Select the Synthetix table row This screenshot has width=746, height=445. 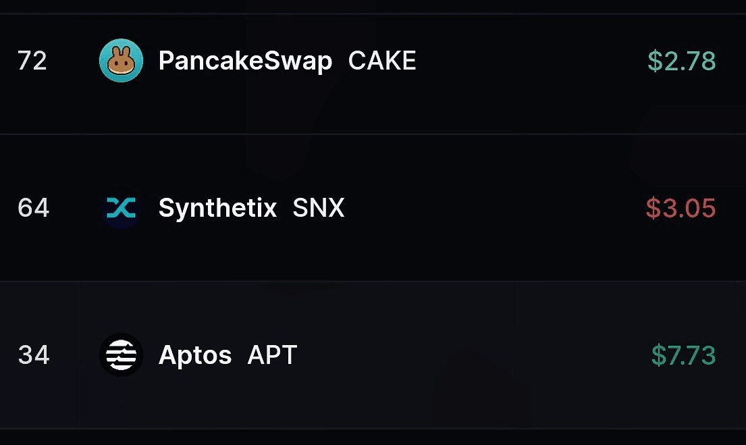(x=373, y=208)
